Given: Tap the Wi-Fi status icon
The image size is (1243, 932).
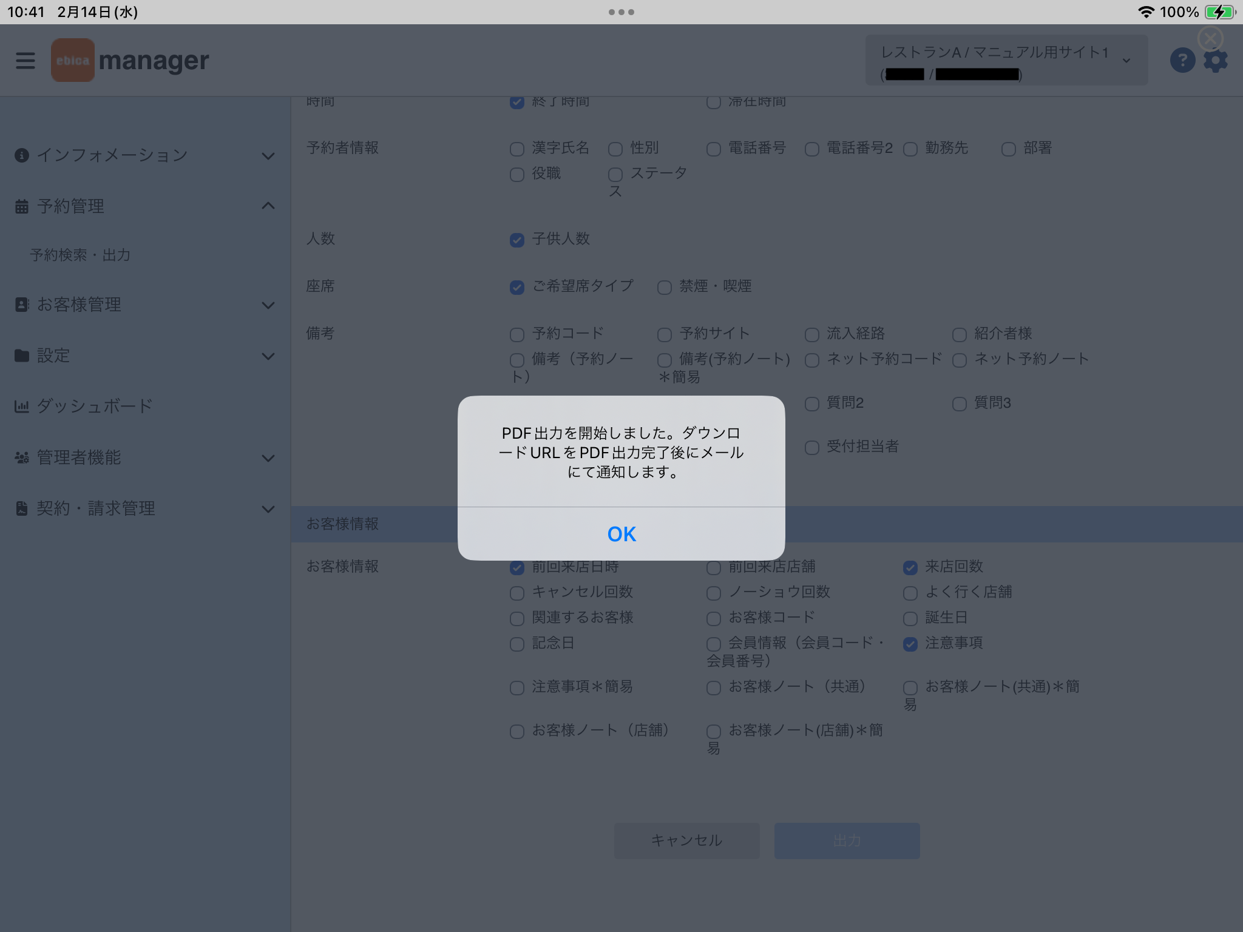Looking at the screenshot, I should [1146, 12].
